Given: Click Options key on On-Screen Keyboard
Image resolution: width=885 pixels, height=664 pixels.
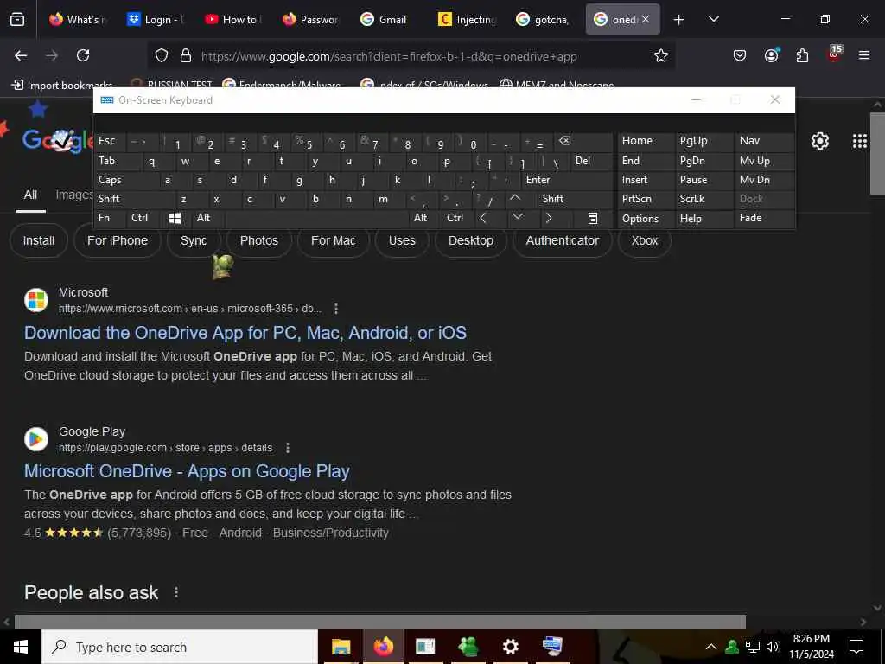Looking at the screenshot, I should [x=646, y=219].
